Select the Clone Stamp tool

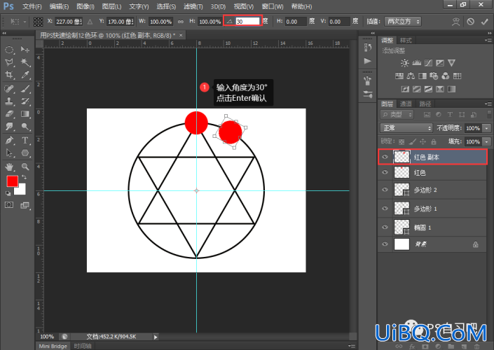coord(9,101)
